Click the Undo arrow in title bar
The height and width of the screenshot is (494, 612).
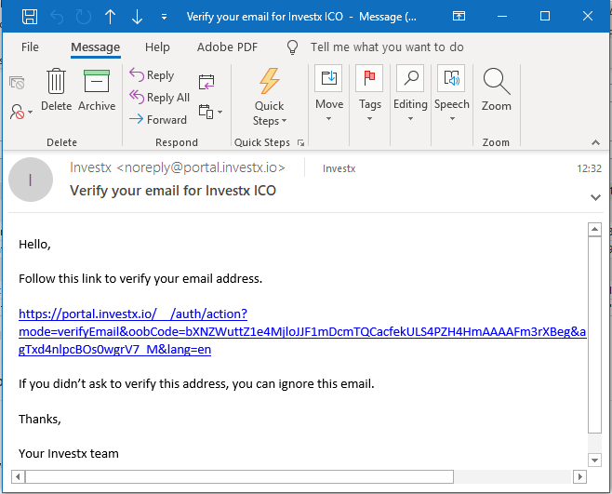[57, 17]
